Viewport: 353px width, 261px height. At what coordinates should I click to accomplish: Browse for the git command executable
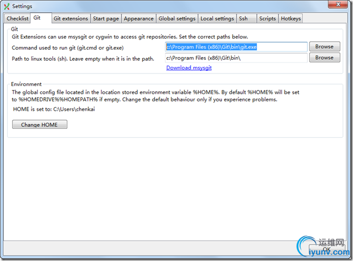(x=324, y=47)
